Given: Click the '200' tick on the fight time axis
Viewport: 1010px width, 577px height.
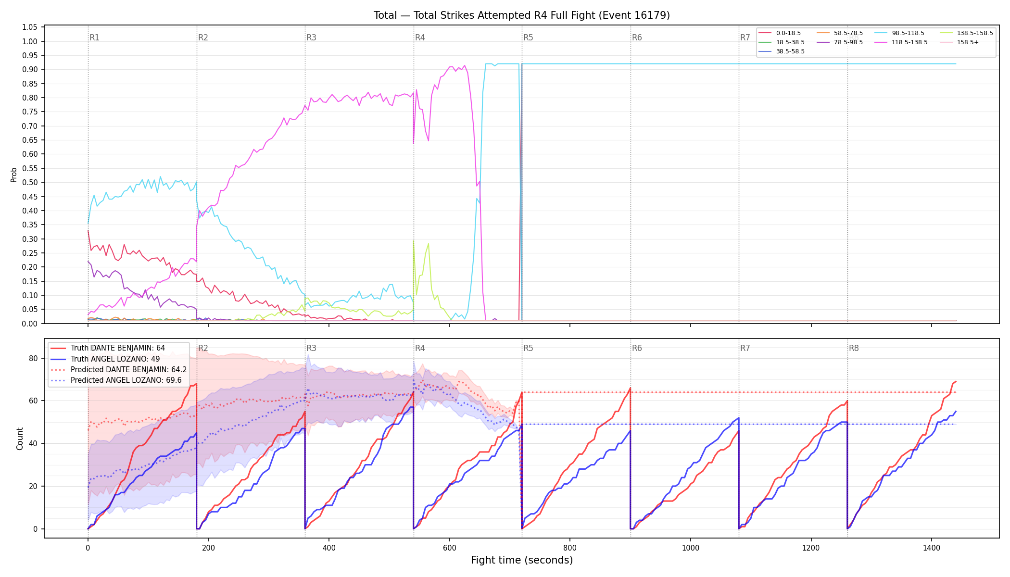Looking at the screenshot, I should (208, 548).
